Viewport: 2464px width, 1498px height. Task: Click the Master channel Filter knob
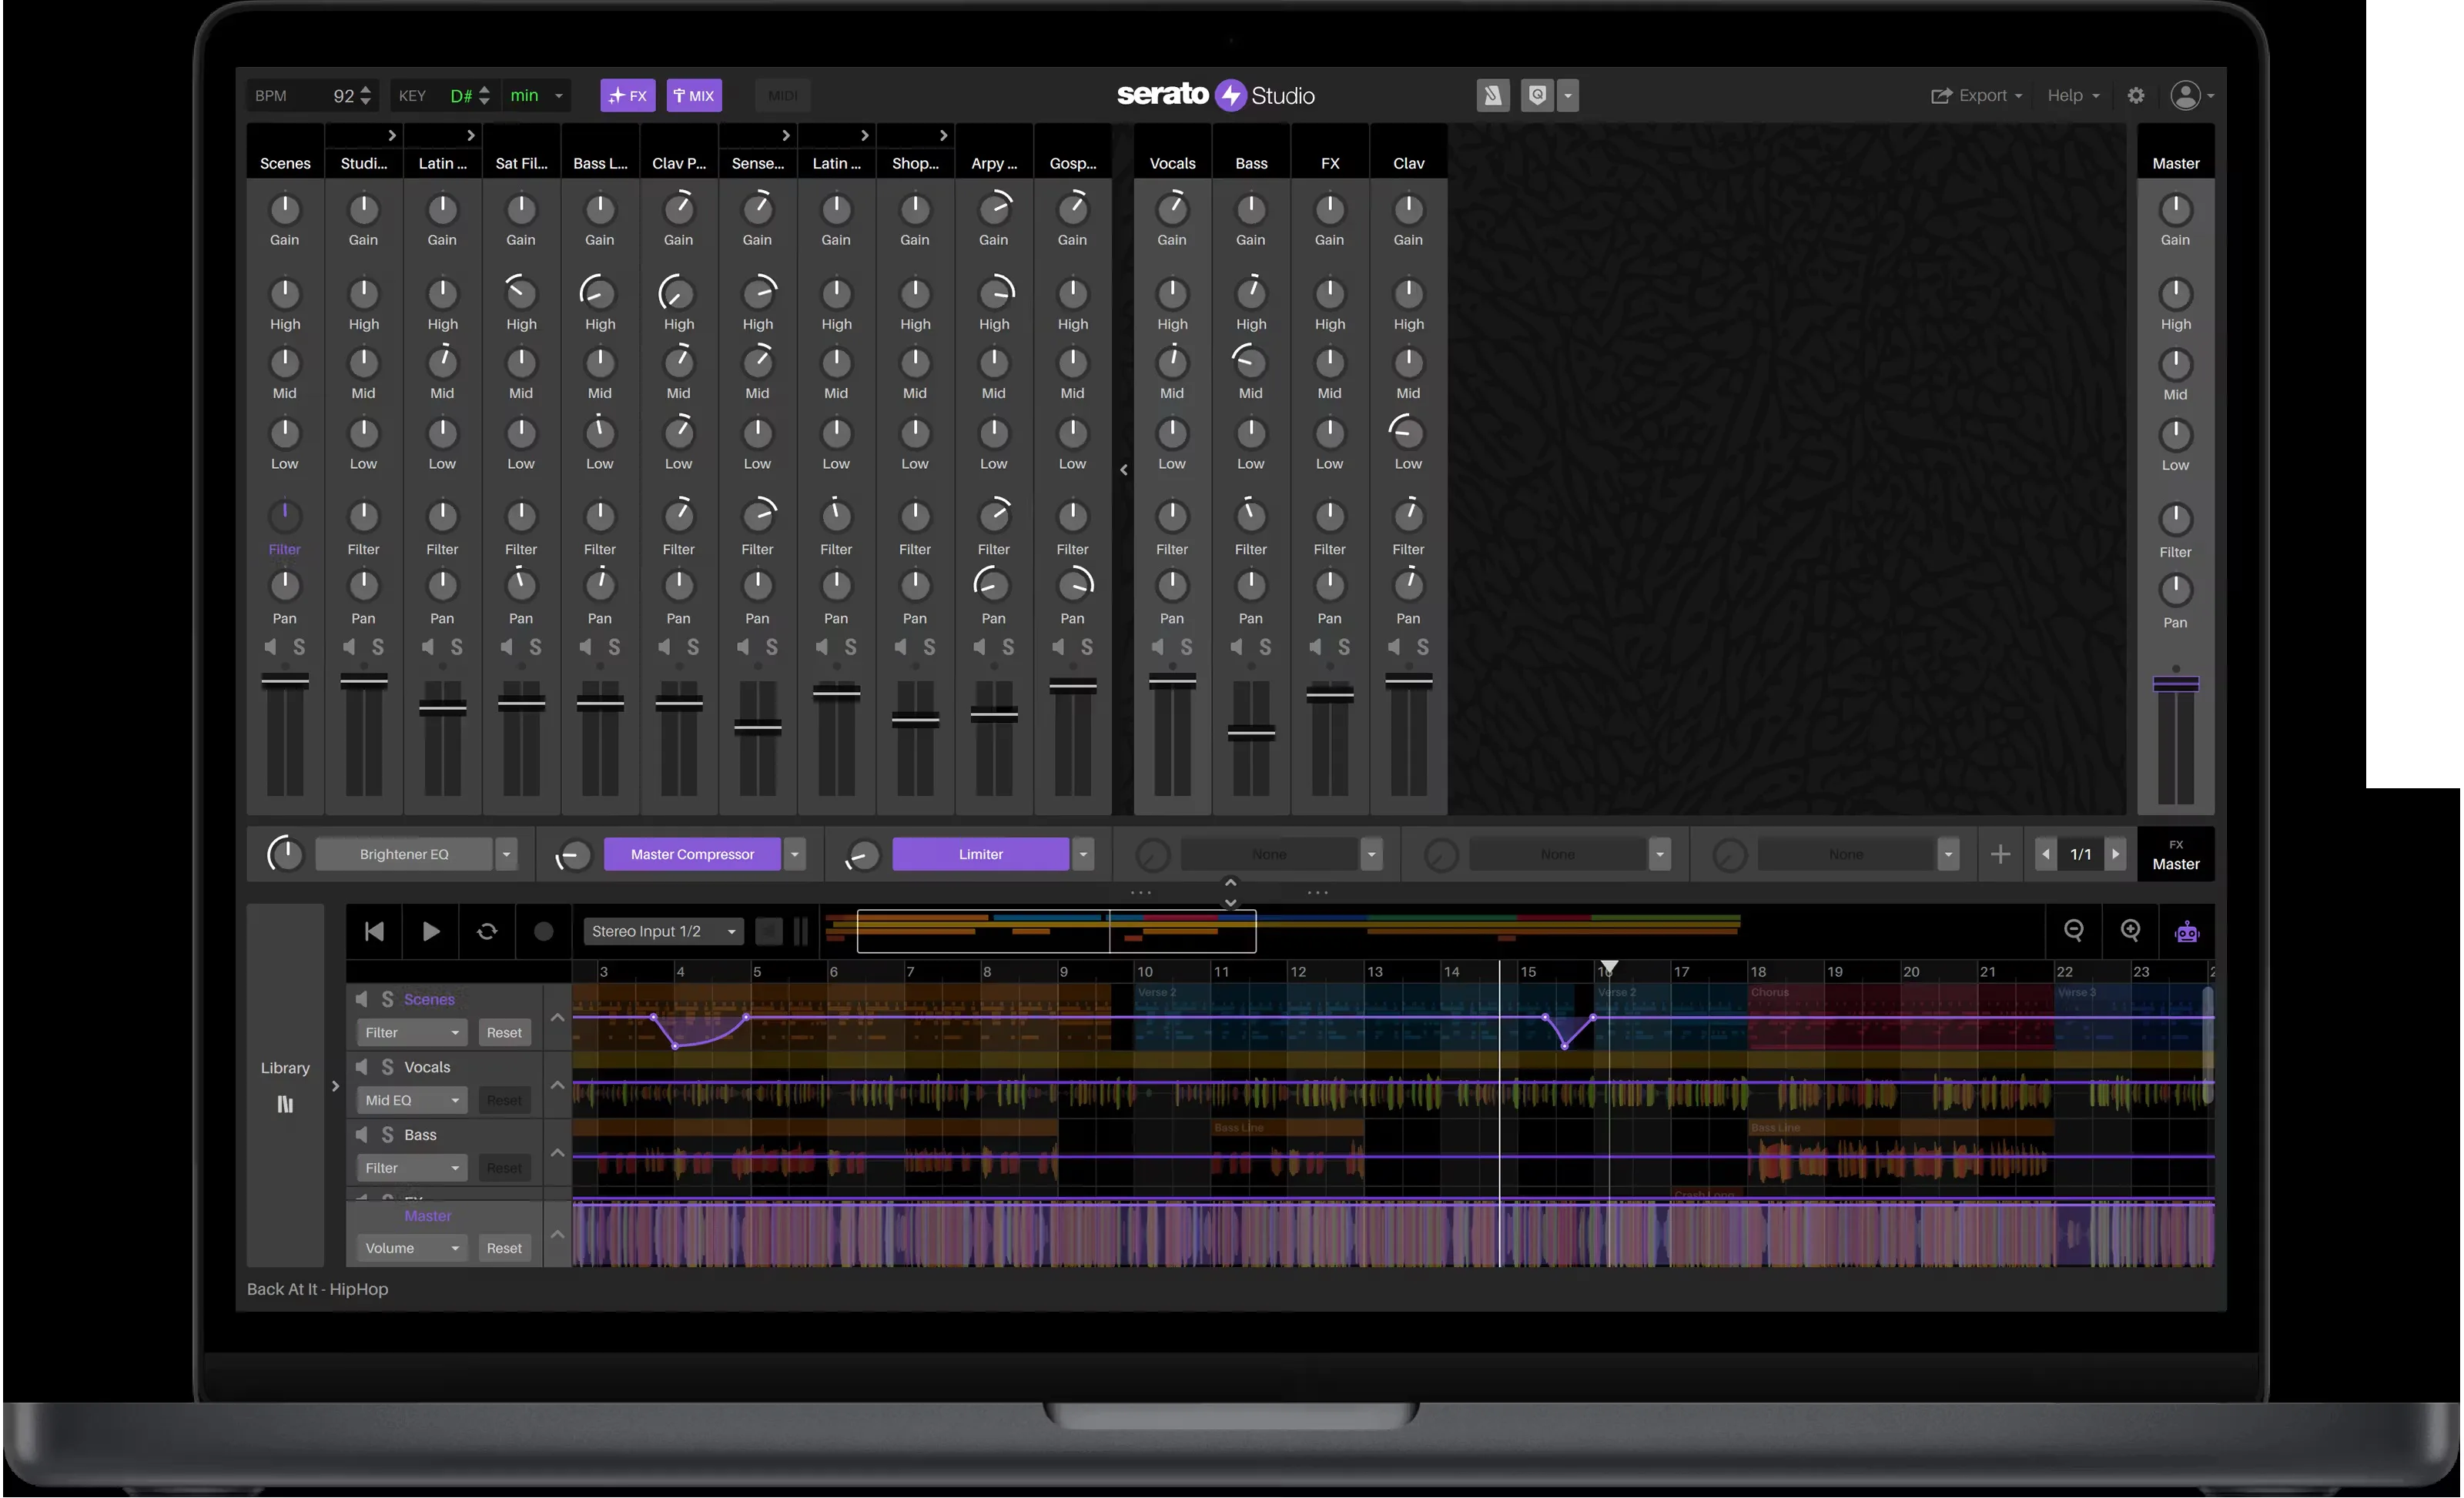click(x=2177, y=520)
